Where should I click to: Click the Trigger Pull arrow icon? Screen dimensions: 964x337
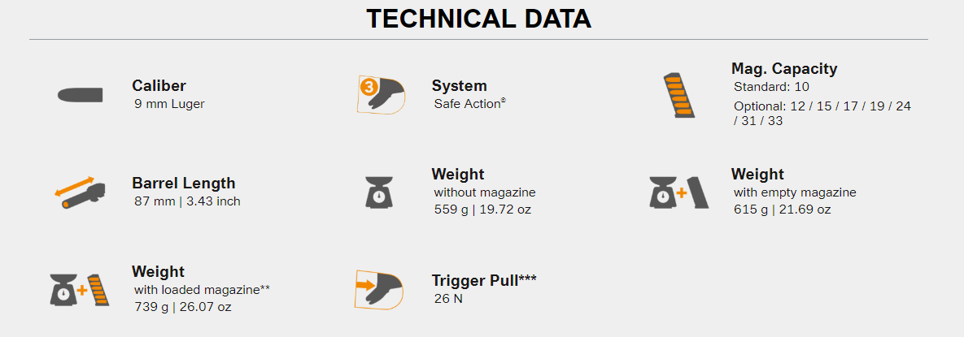pos(380,289)
